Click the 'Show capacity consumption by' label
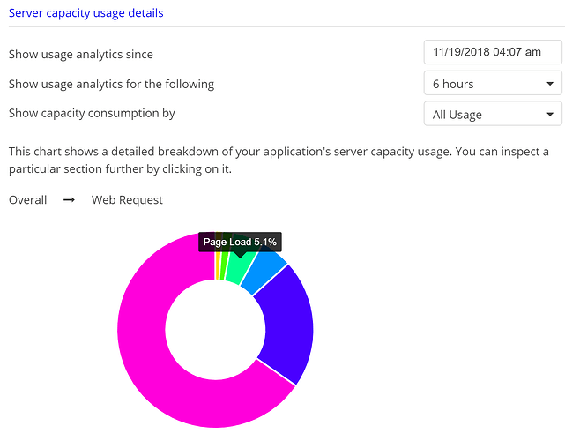This screenshot has height=441, width=565. [92, 113]
